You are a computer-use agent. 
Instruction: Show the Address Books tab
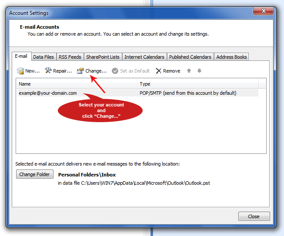coord(231,57)
